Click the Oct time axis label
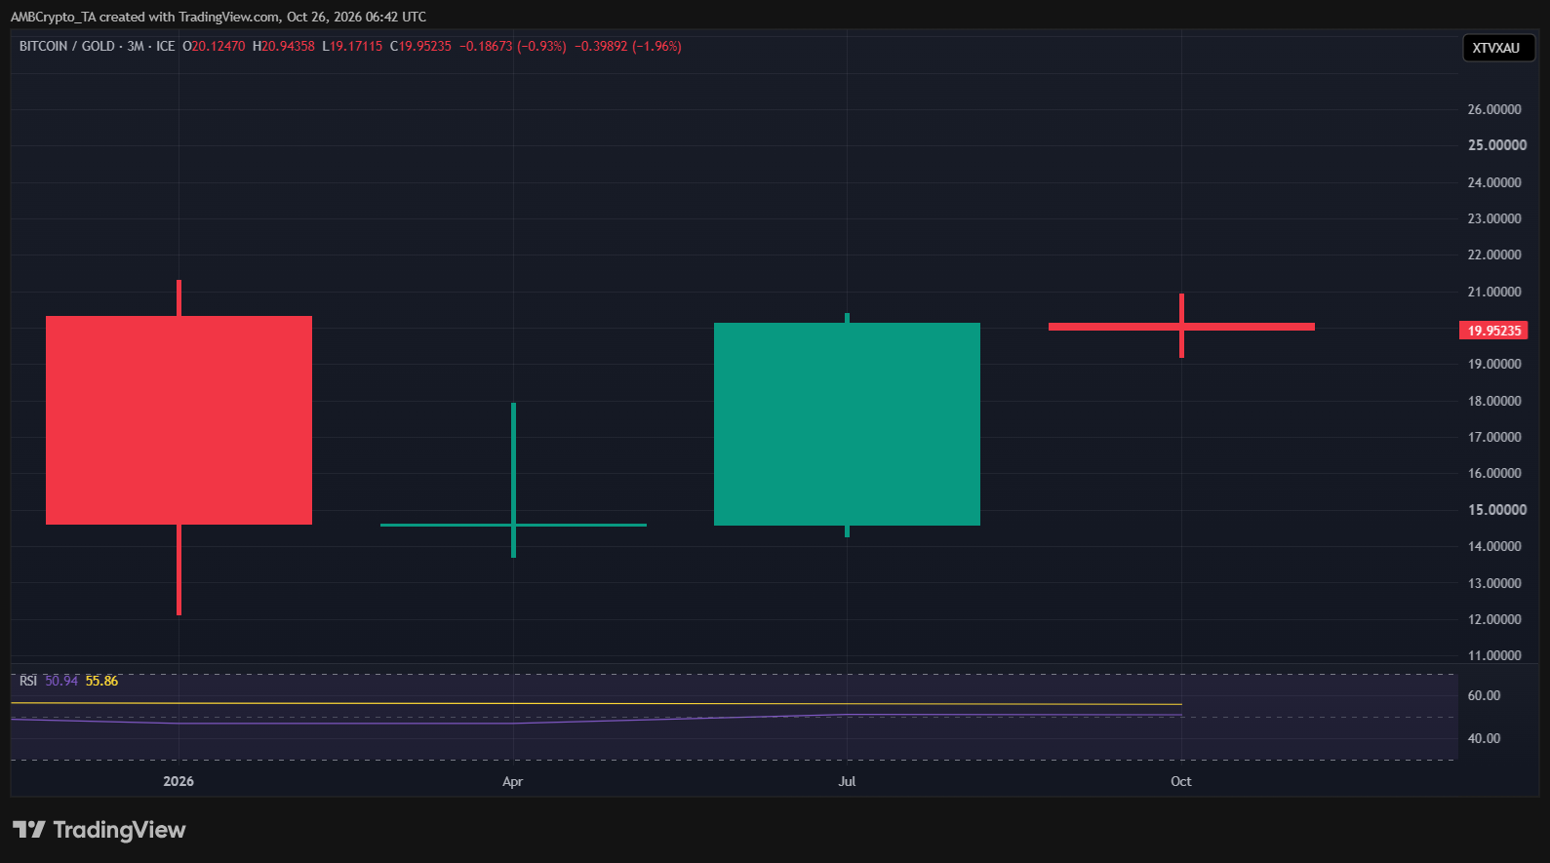The image size is (1550, 863). tap(1181, 781)
